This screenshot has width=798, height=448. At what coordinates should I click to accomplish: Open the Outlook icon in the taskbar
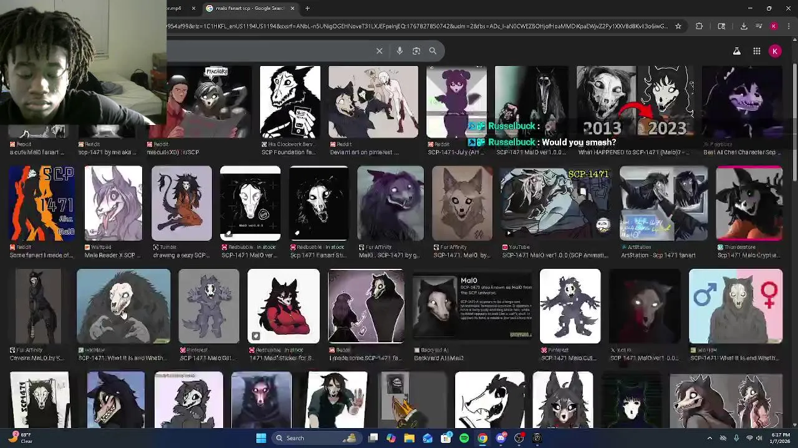pos(428,438)
